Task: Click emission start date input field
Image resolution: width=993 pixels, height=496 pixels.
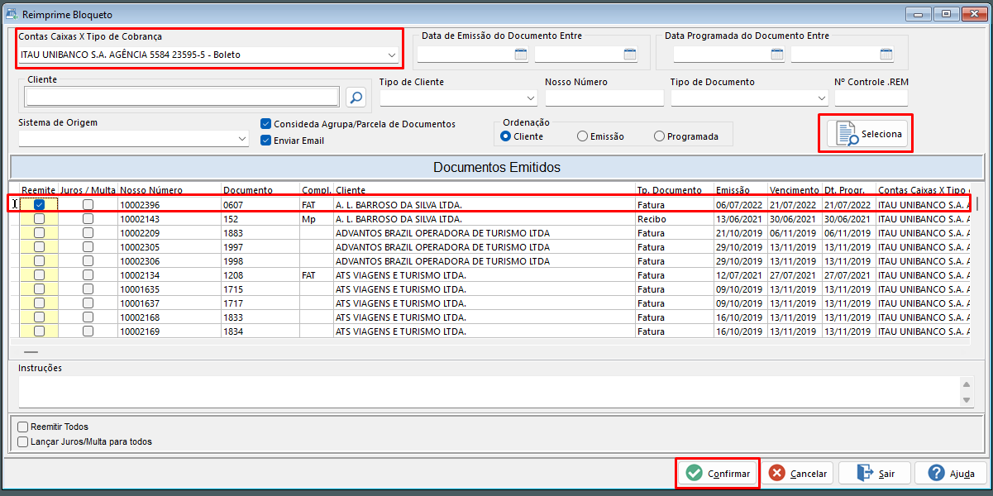Action: (465, 55)
